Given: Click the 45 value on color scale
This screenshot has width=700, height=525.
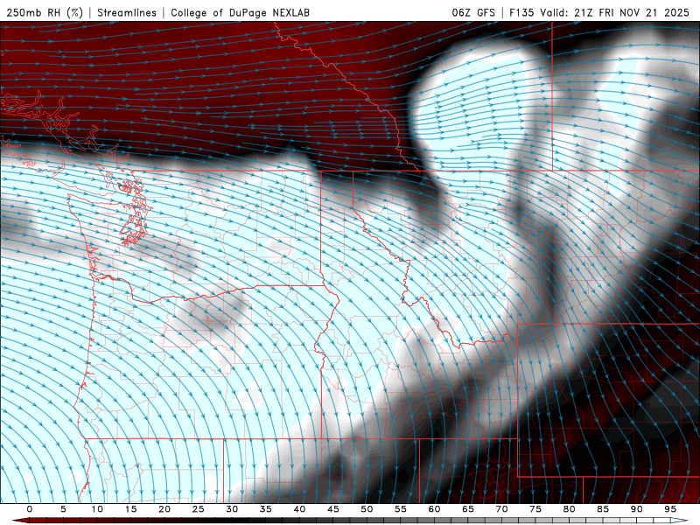Looking at the screenshot, I should point(333,509).
